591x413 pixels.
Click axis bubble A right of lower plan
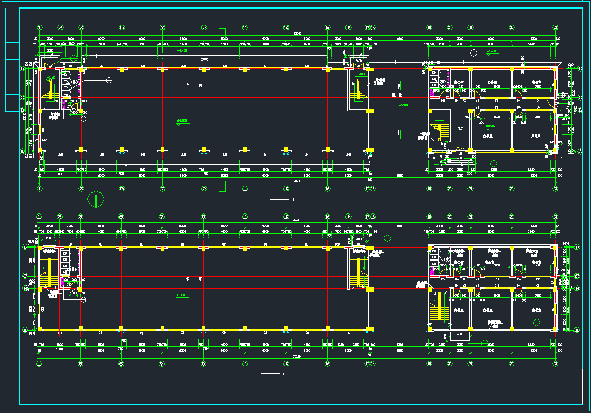(577, 330)
